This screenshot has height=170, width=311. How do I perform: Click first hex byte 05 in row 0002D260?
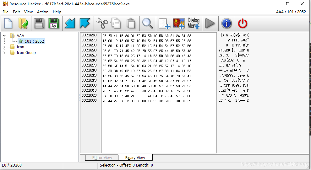pos(104,36)
